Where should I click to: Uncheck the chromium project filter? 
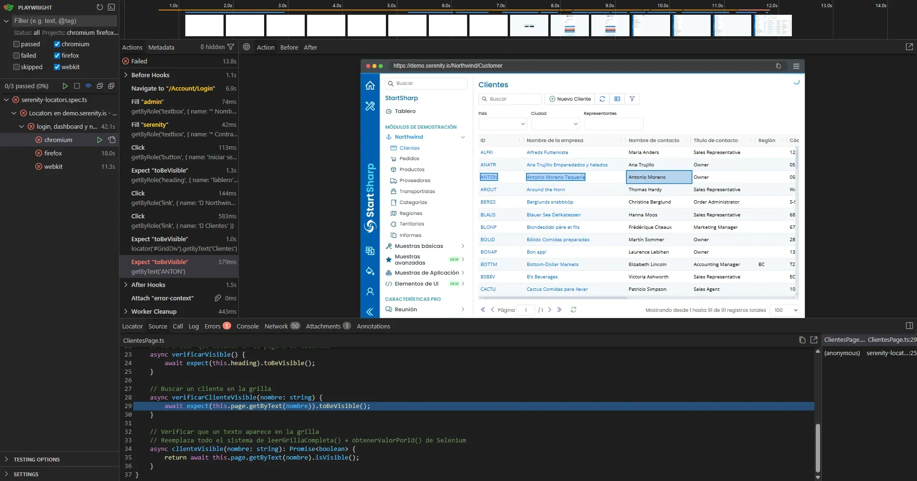coord(57,44)
